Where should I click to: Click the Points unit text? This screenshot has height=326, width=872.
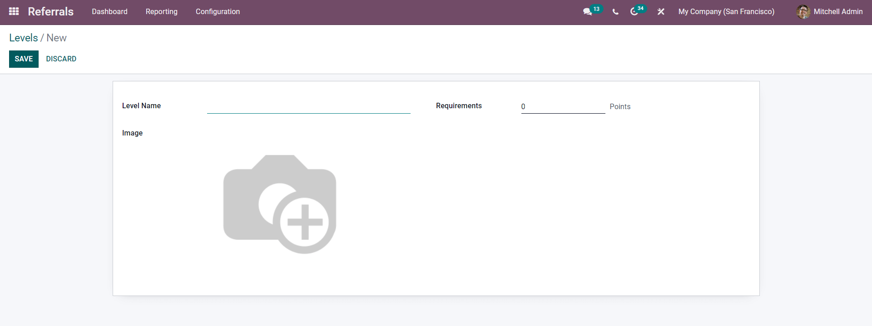[620, 106]
